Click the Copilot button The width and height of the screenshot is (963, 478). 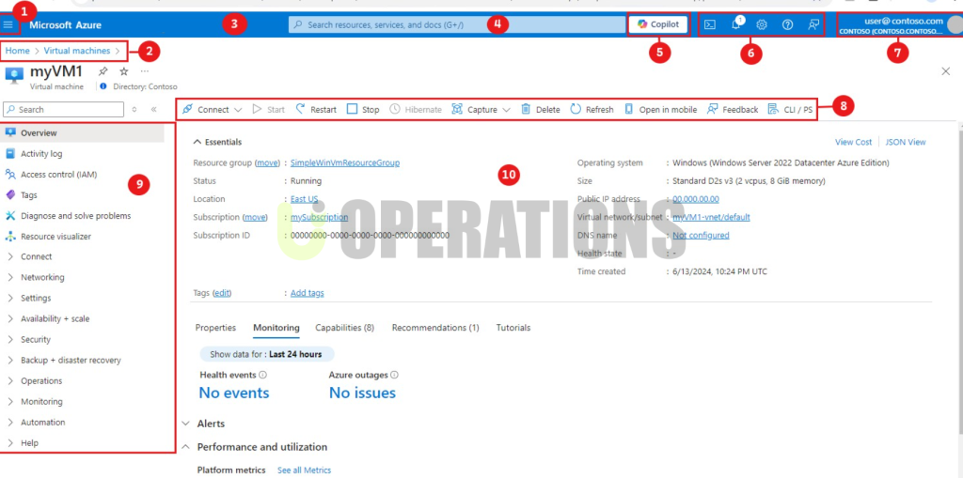click(657, 24)
